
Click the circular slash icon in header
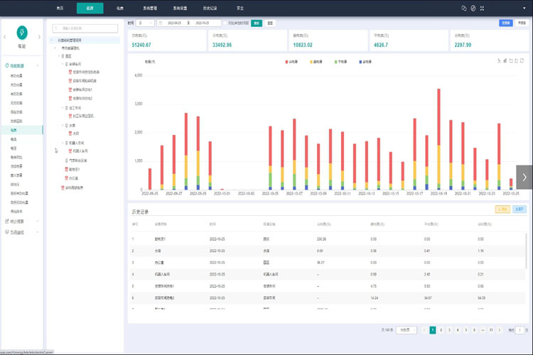[473, 8]
